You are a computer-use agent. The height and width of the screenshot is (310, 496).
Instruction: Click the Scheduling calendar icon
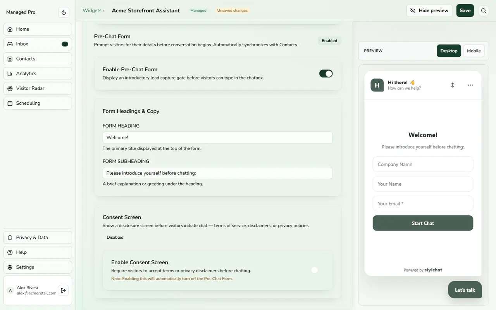[10, 103]
